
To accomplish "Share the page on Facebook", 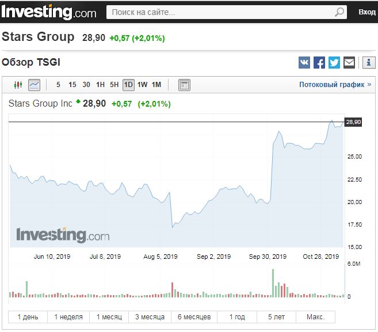I will pos(319,62).
